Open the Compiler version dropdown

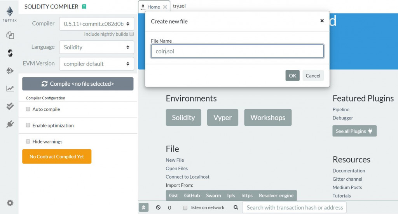point(96,24)
